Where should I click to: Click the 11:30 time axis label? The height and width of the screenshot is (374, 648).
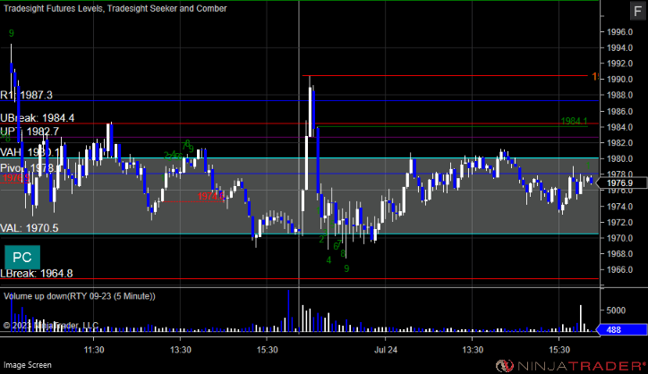(94, 350)
